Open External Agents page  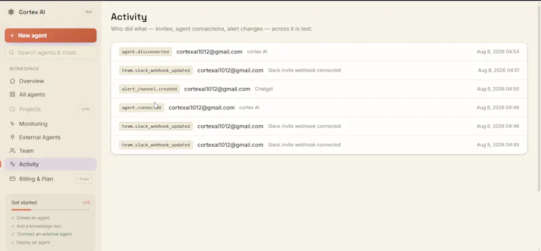coord(51,137)
